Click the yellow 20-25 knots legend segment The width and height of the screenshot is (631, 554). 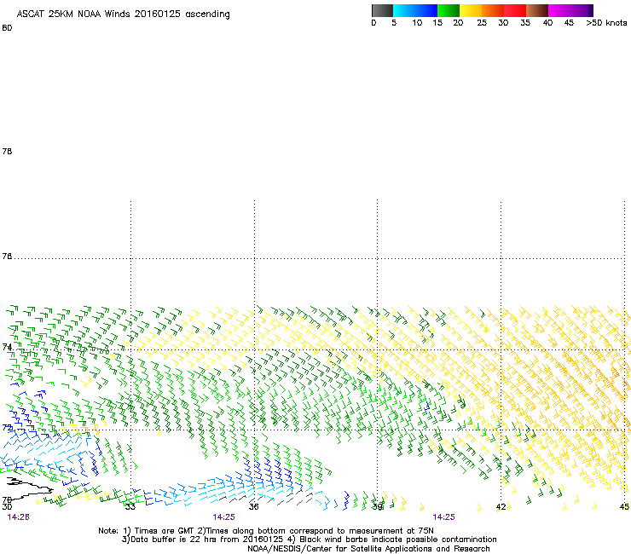pyautogui.click(x=471, y=10)
